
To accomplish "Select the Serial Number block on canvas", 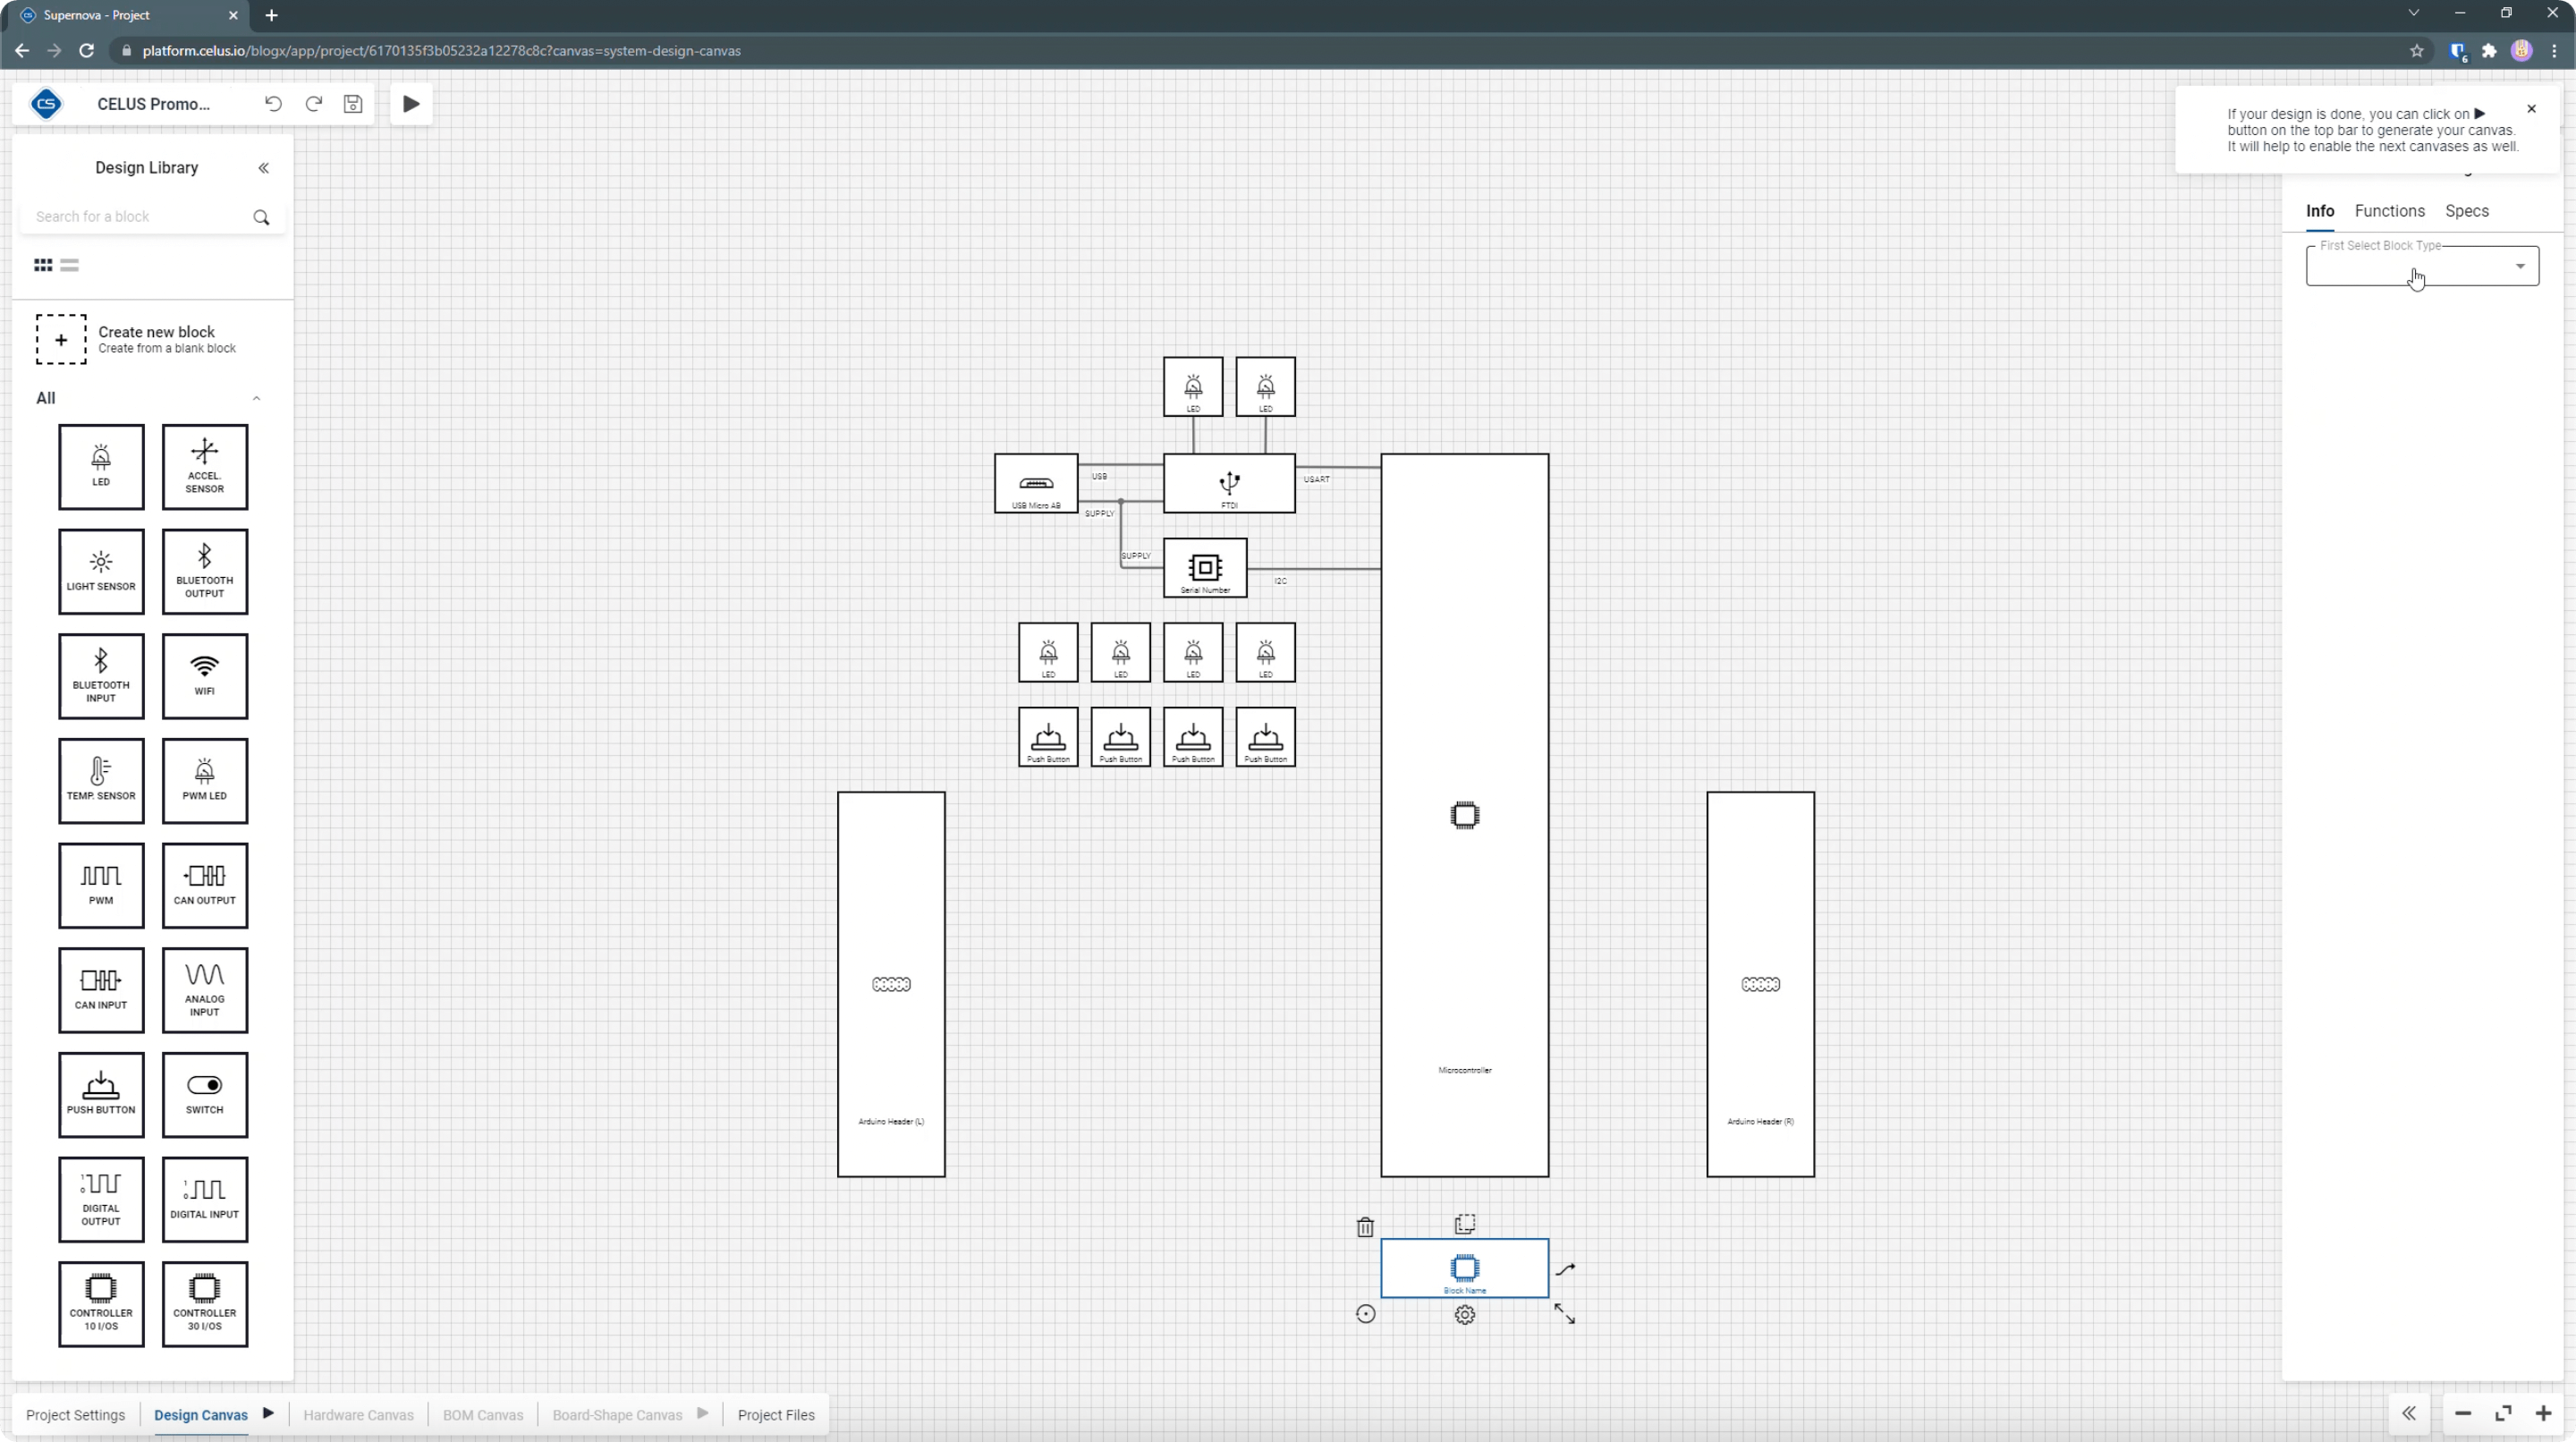I will (1205, 568).
